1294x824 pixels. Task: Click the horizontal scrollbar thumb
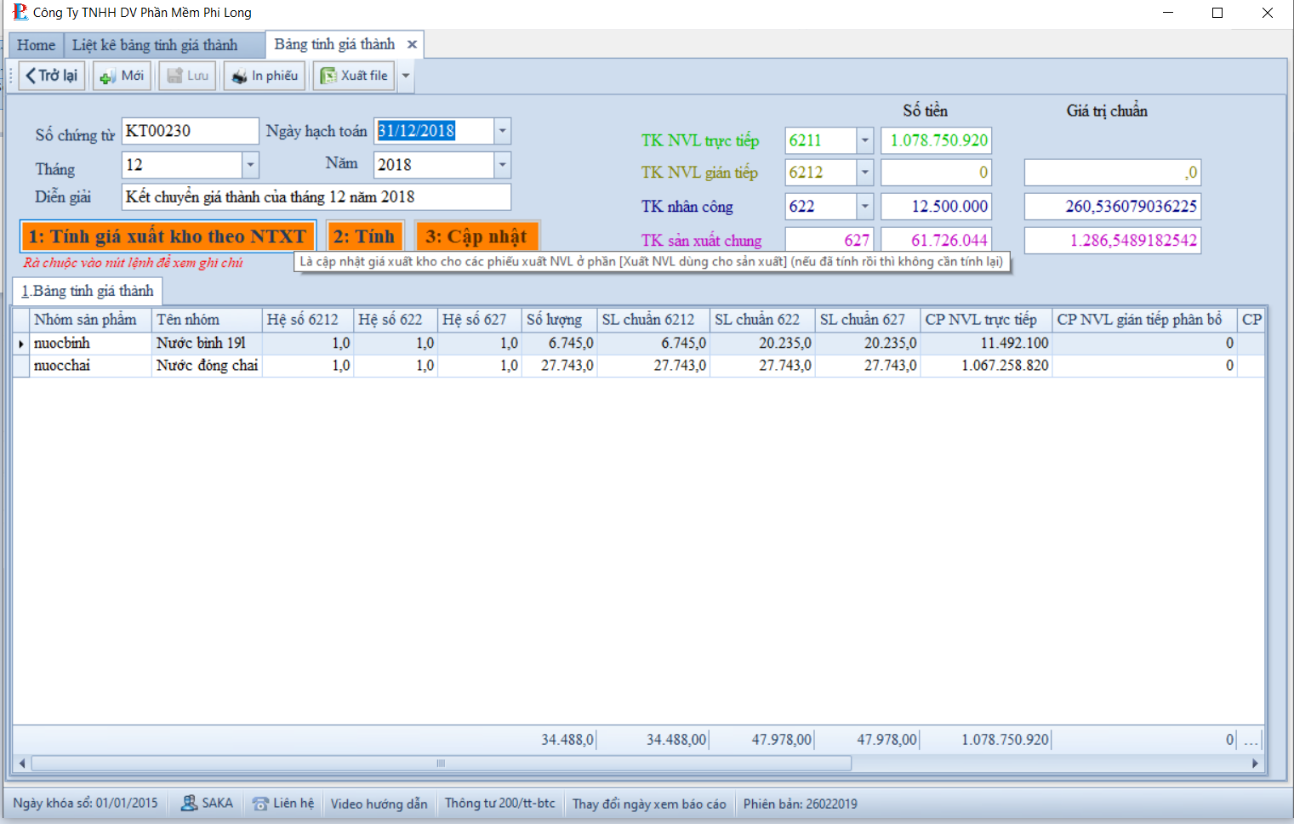[x=441, y=764]
